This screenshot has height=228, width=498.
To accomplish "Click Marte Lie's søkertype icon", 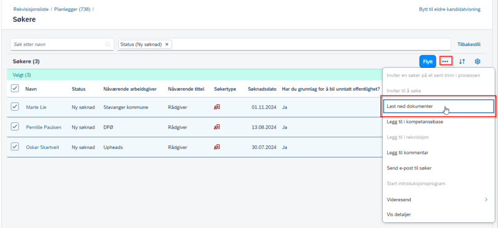I will 217,107.
